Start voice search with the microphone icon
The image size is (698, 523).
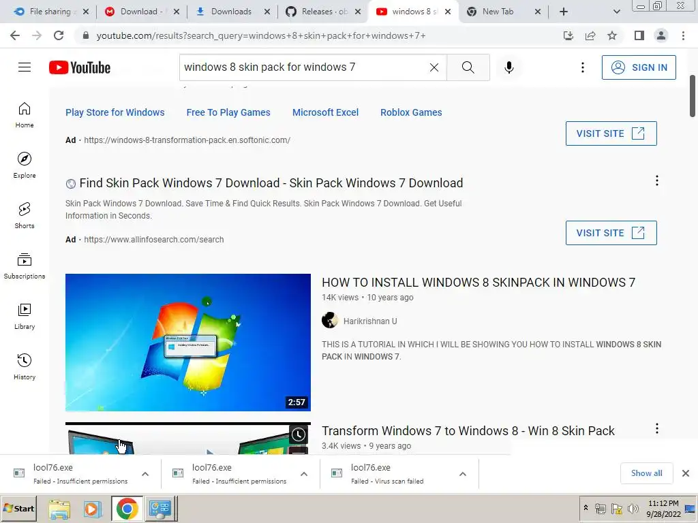509,67
